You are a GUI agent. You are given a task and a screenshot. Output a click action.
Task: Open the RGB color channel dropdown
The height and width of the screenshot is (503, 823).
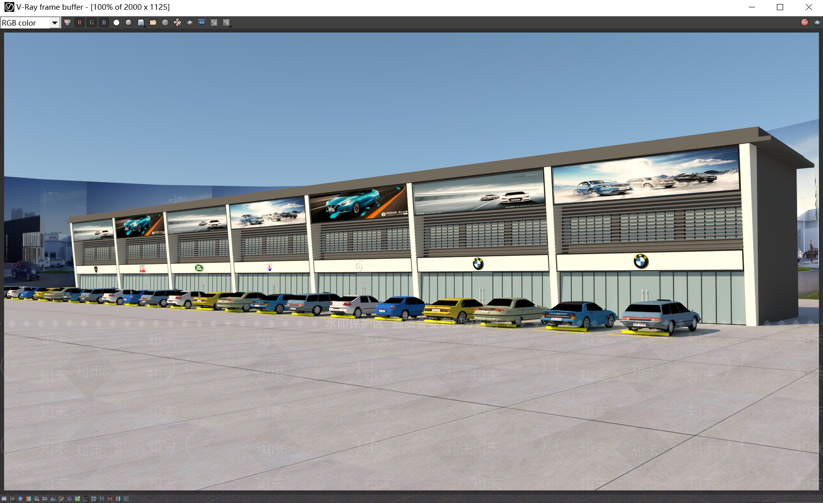(30, 23)
